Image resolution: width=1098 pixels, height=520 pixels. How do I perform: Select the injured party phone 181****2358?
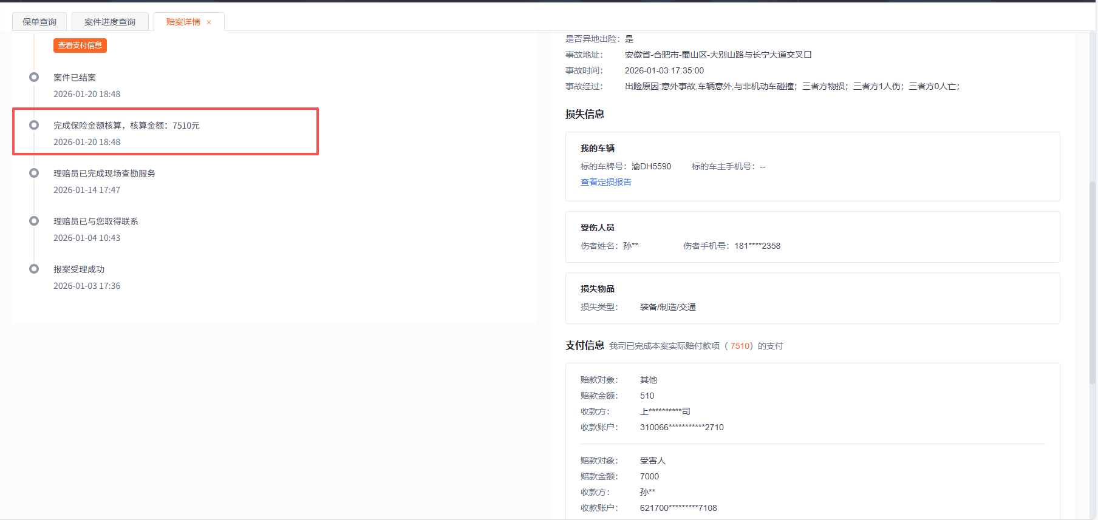coord(757,246)
